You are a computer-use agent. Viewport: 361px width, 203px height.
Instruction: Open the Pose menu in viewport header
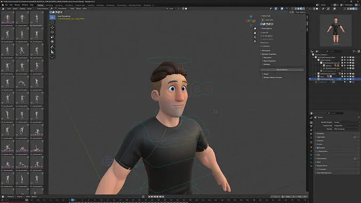point(84,9)
